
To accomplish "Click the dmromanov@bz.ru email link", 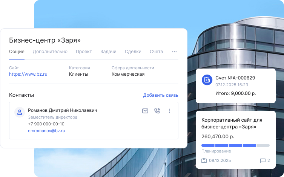I will (x=46, y=131).
